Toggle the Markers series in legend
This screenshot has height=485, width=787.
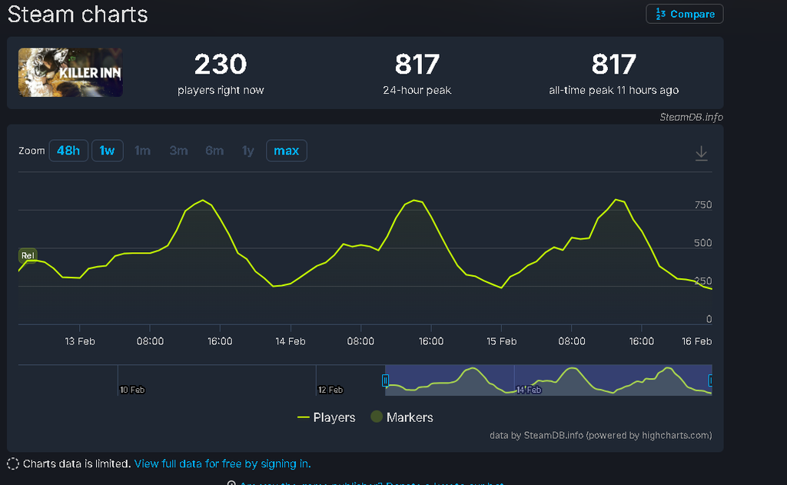[402, 417]
